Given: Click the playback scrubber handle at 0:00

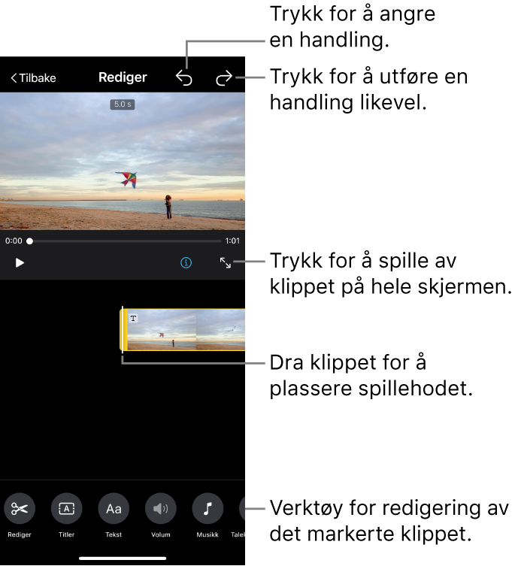Looking at the screenshot, I should point(30,241).
